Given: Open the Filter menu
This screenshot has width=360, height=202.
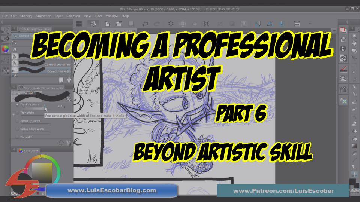Looking at the screenshot, I should [x=98, y=16].
